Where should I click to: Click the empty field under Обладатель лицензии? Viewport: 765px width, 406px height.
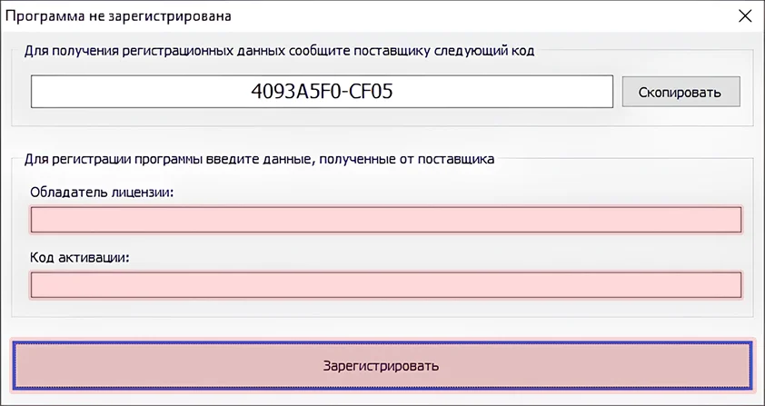point(386,220)
